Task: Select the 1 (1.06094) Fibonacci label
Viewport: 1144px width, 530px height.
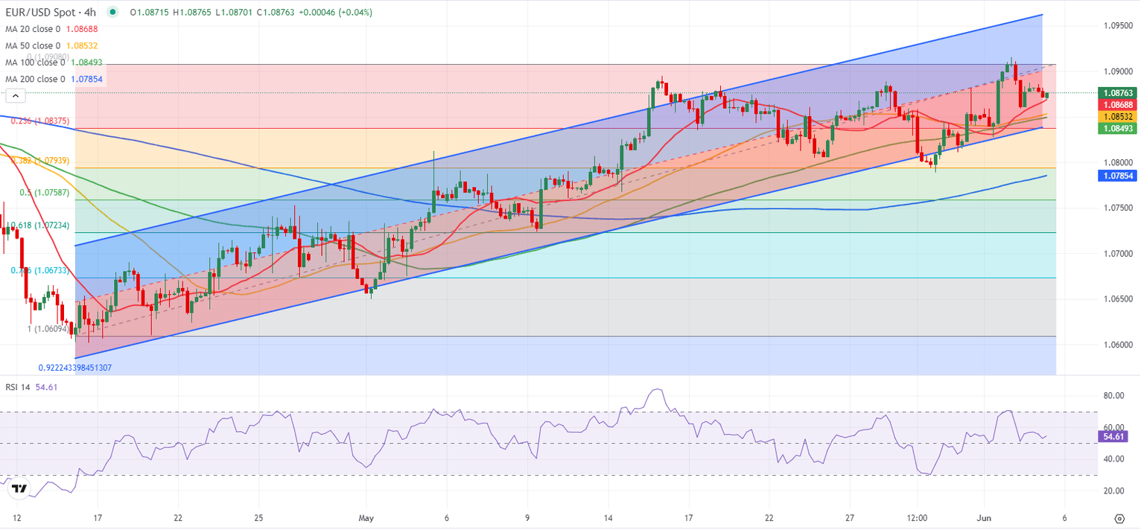Action: click(x=49, y=328)
